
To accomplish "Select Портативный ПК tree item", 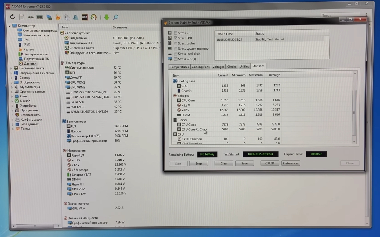I will tap(36, 59).
